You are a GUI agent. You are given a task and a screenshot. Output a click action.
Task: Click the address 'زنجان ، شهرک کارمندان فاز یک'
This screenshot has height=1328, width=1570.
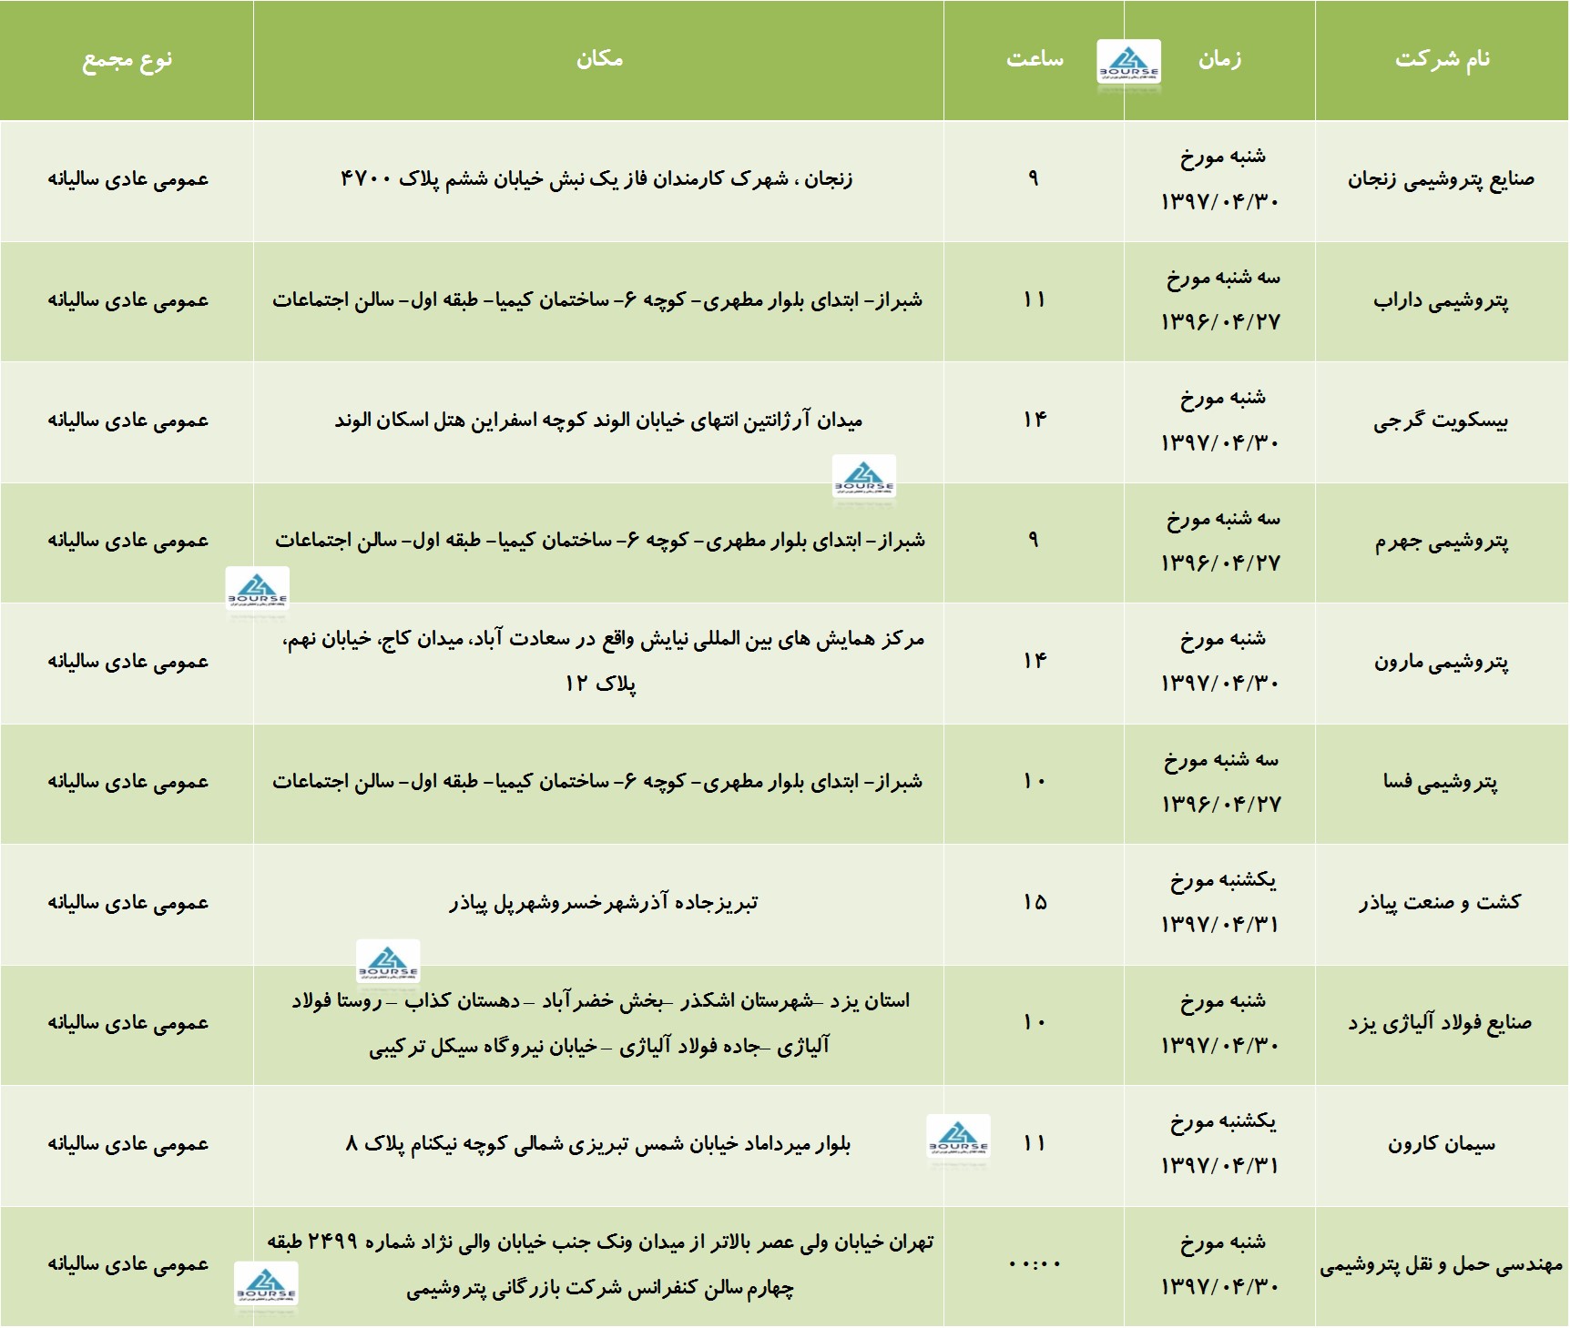(596, 179)
